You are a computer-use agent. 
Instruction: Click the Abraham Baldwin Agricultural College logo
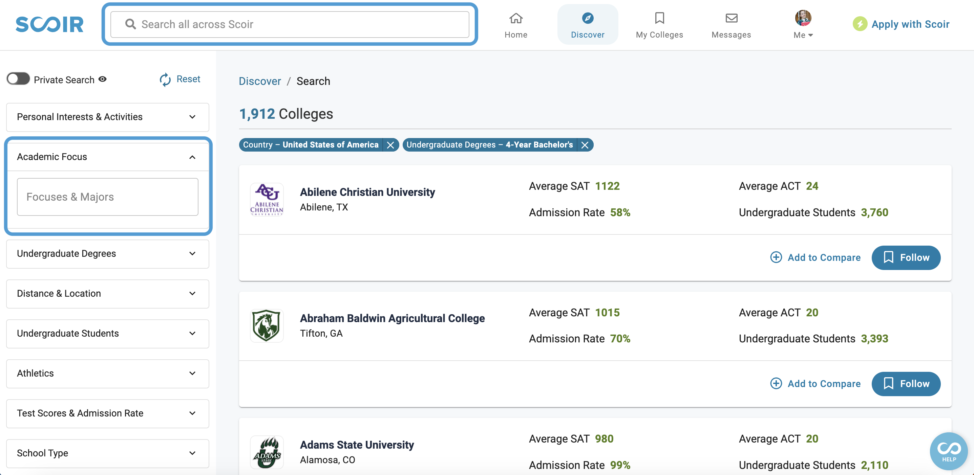click(x=267, y=325)
